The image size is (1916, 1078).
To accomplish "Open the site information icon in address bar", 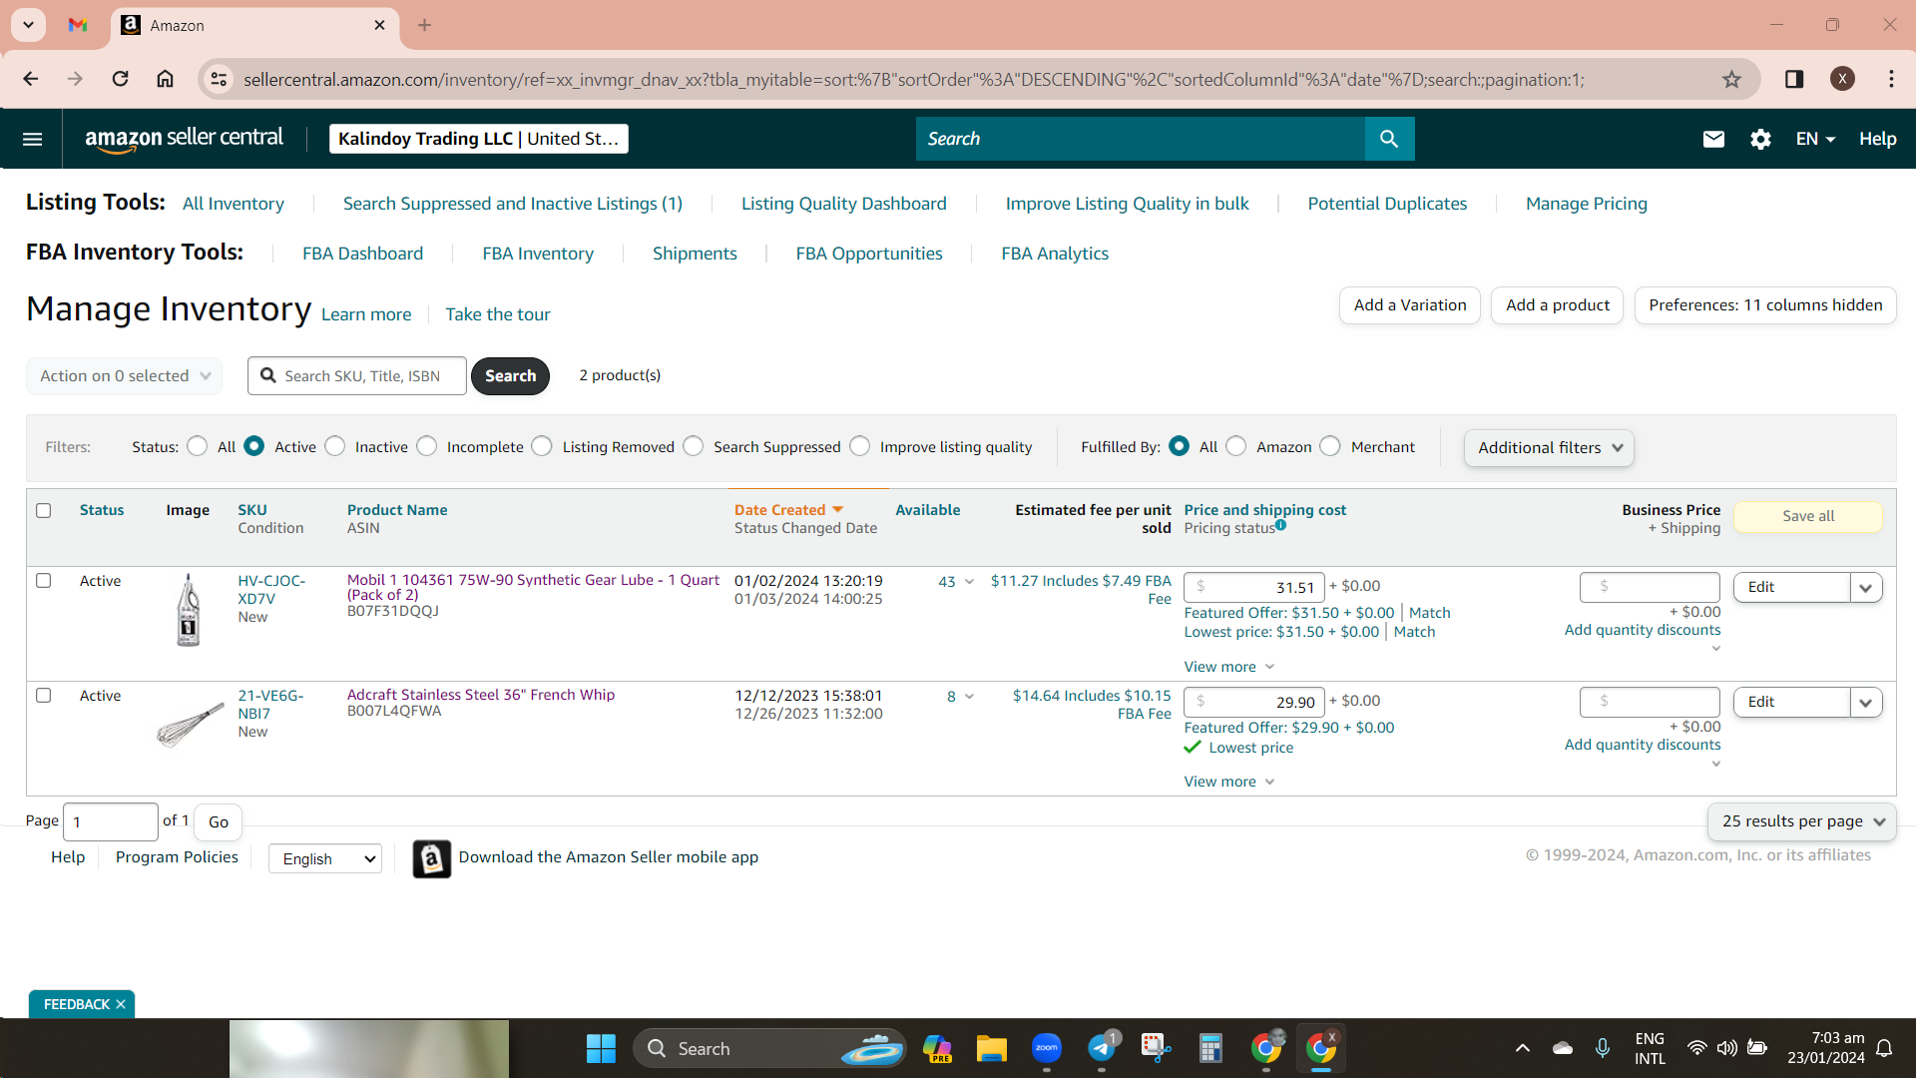I will click(219, 79).
